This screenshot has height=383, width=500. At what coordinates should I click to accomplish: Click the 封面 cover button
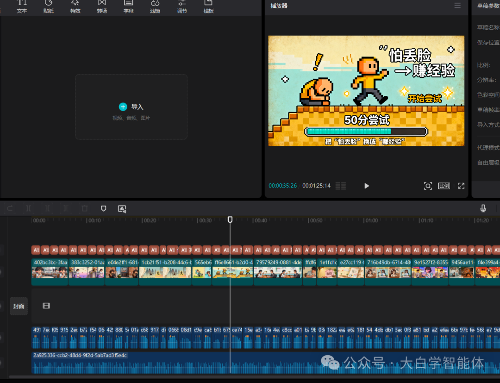click(x=19, y=306)
